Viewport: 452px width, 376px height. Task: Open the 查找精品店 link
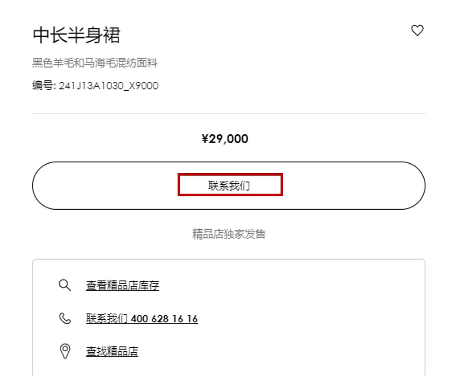(x=112, y=352)
